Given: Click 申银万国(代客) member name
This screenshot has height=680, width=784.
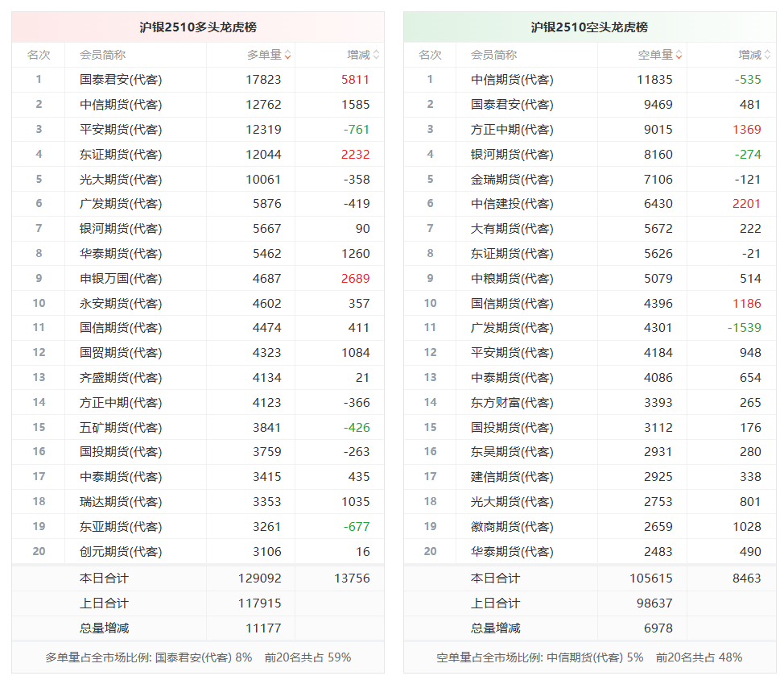Looking at the screenshot, I should click(121, 279).
